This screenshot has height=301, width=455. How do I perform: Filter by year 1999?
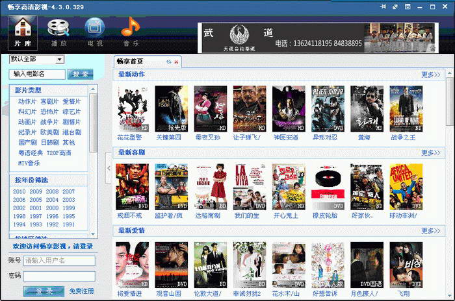pos(68,208)
